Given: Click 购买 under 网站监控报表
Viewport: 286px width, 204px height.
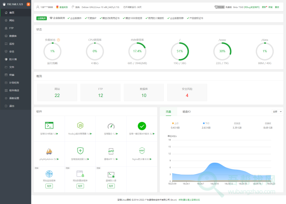Looking at the screenshot, I should pyautogui.click(x=49, y=186).
